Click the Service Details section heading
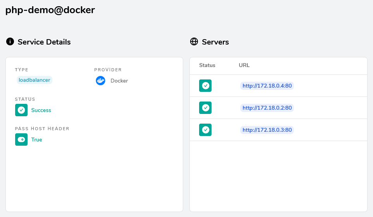 [44, 42]
